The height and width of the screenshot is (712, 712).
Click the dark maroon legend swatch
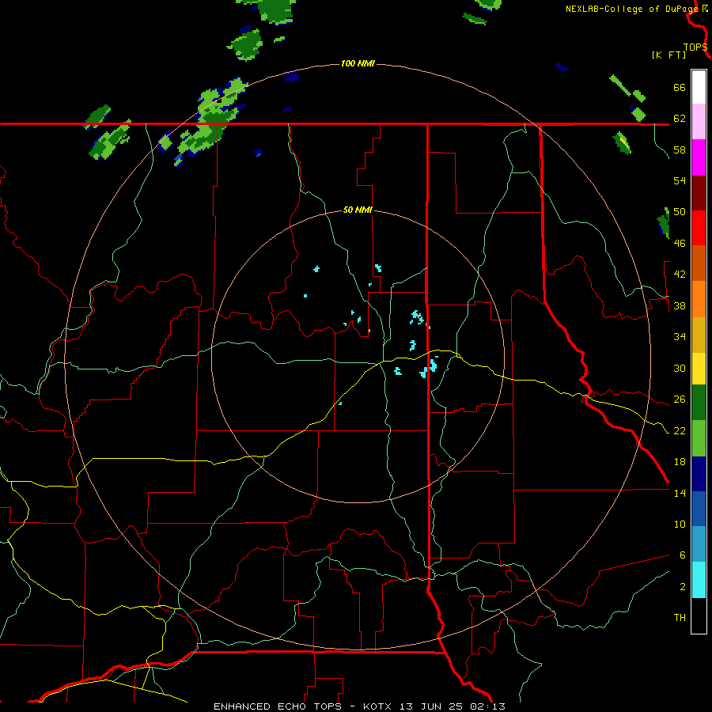(699, 193)
